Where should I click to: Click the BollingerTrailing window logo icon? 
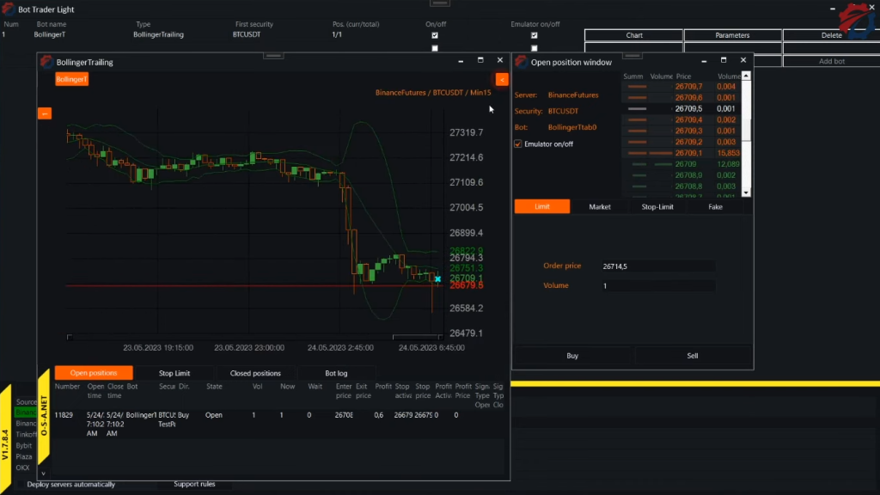coord(46,62)
